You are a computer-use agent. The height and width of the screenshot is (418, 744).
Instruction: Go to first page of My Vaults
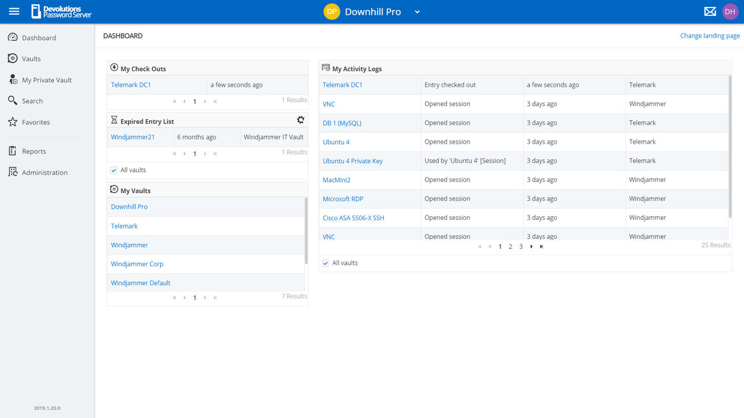(x=174, y=298)
